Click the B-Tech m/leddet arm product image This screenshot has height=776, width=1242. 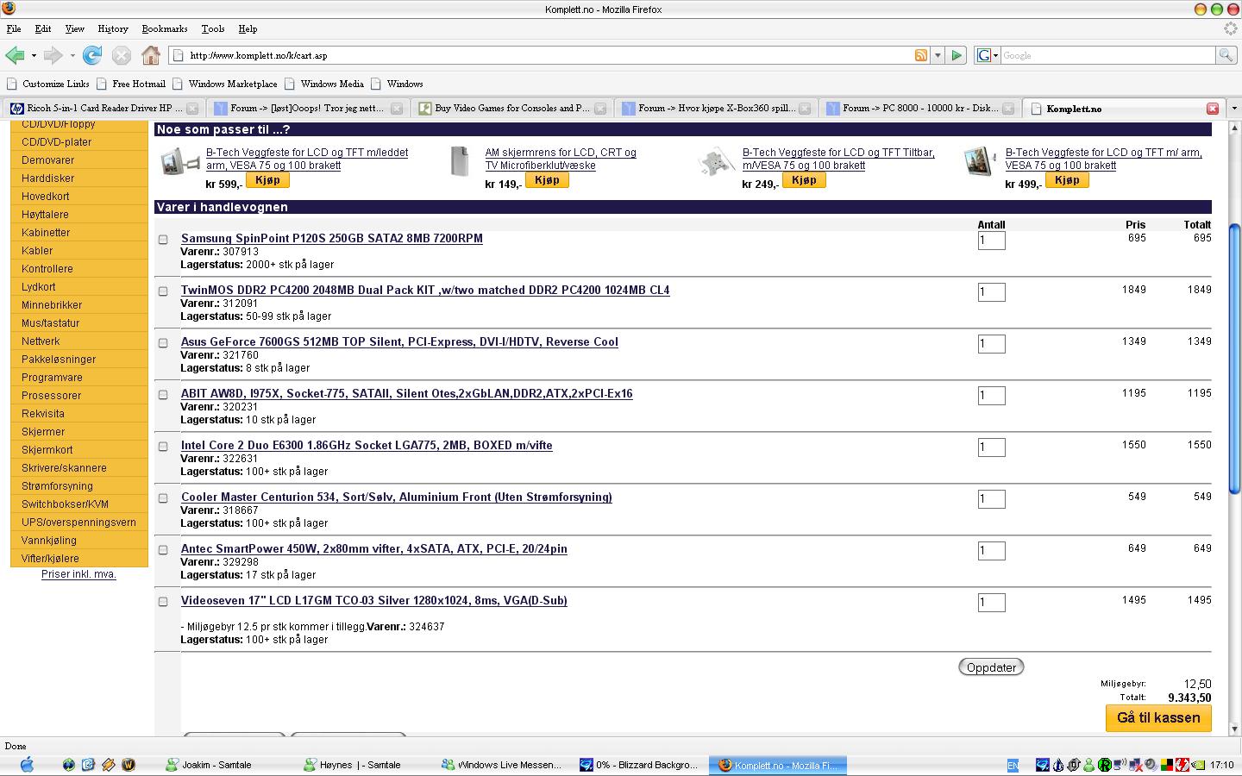[x=180, y=161]
